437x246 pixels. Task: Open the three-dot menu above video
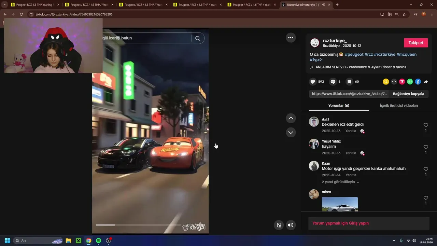pos(291,38)
